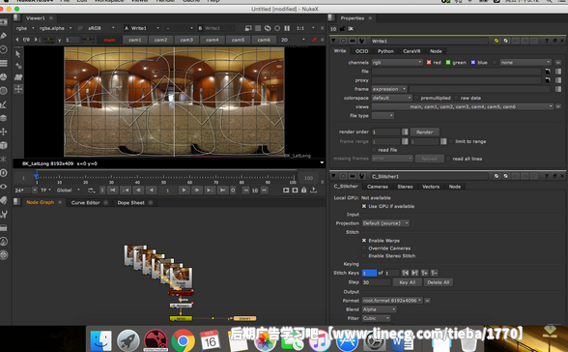Open the Blend Alpha dropdown
The height and width of the screenshot is (352, 568).
coord(379,309)
